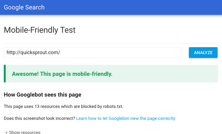Screen dimensions: 222x134
Task: Click empty area of the blue header bar
Action: coord(142,7)
